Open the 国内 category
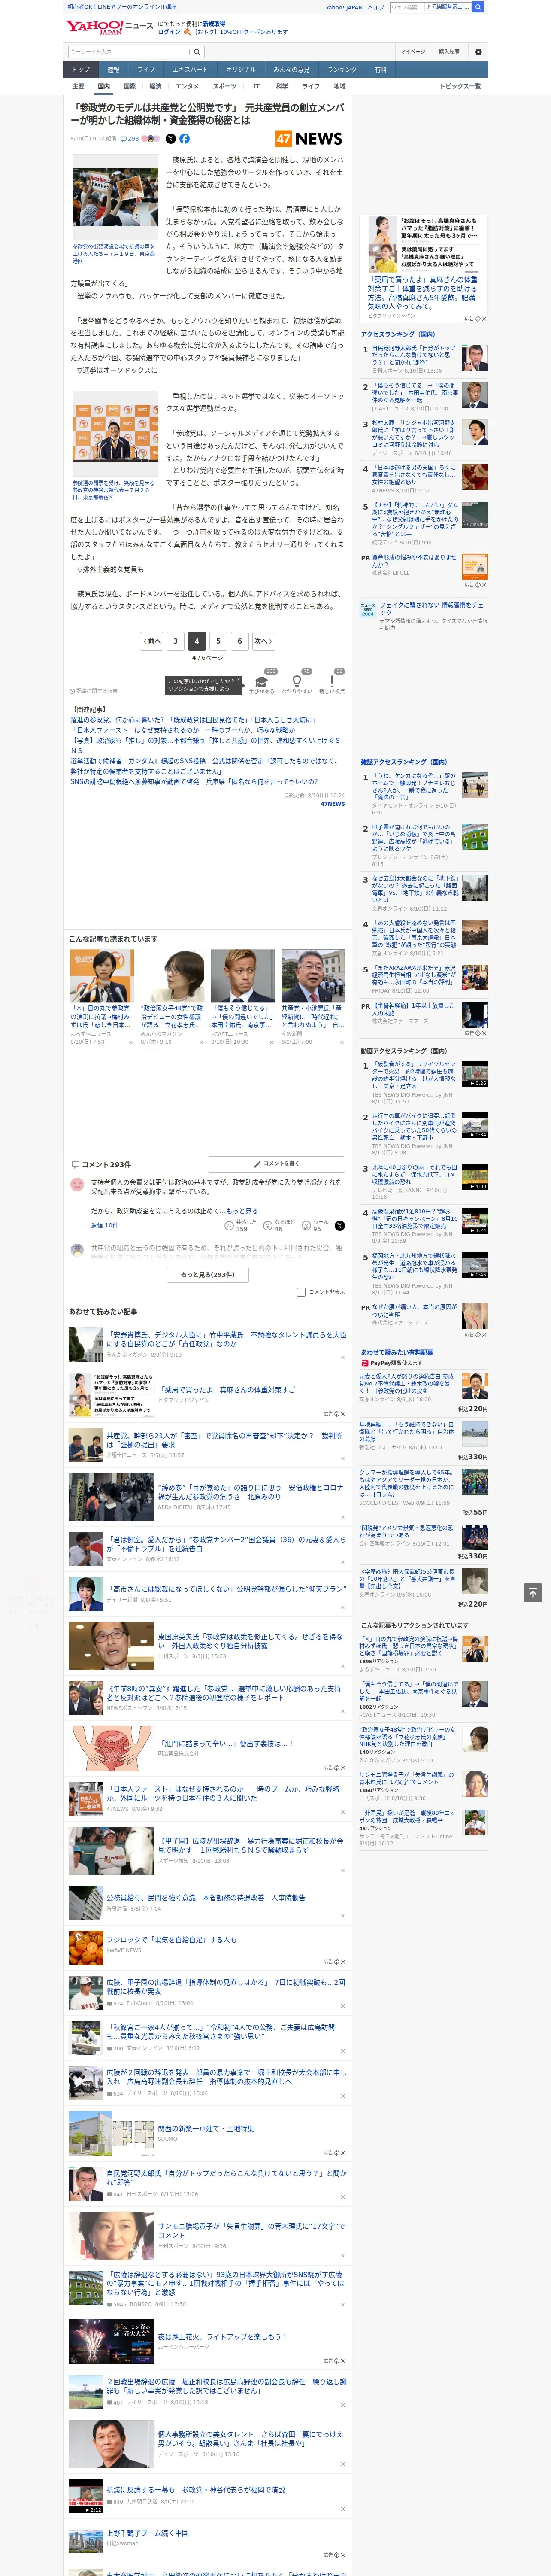The height and width of the screenshot is (2576, 551). pos(104,86)
